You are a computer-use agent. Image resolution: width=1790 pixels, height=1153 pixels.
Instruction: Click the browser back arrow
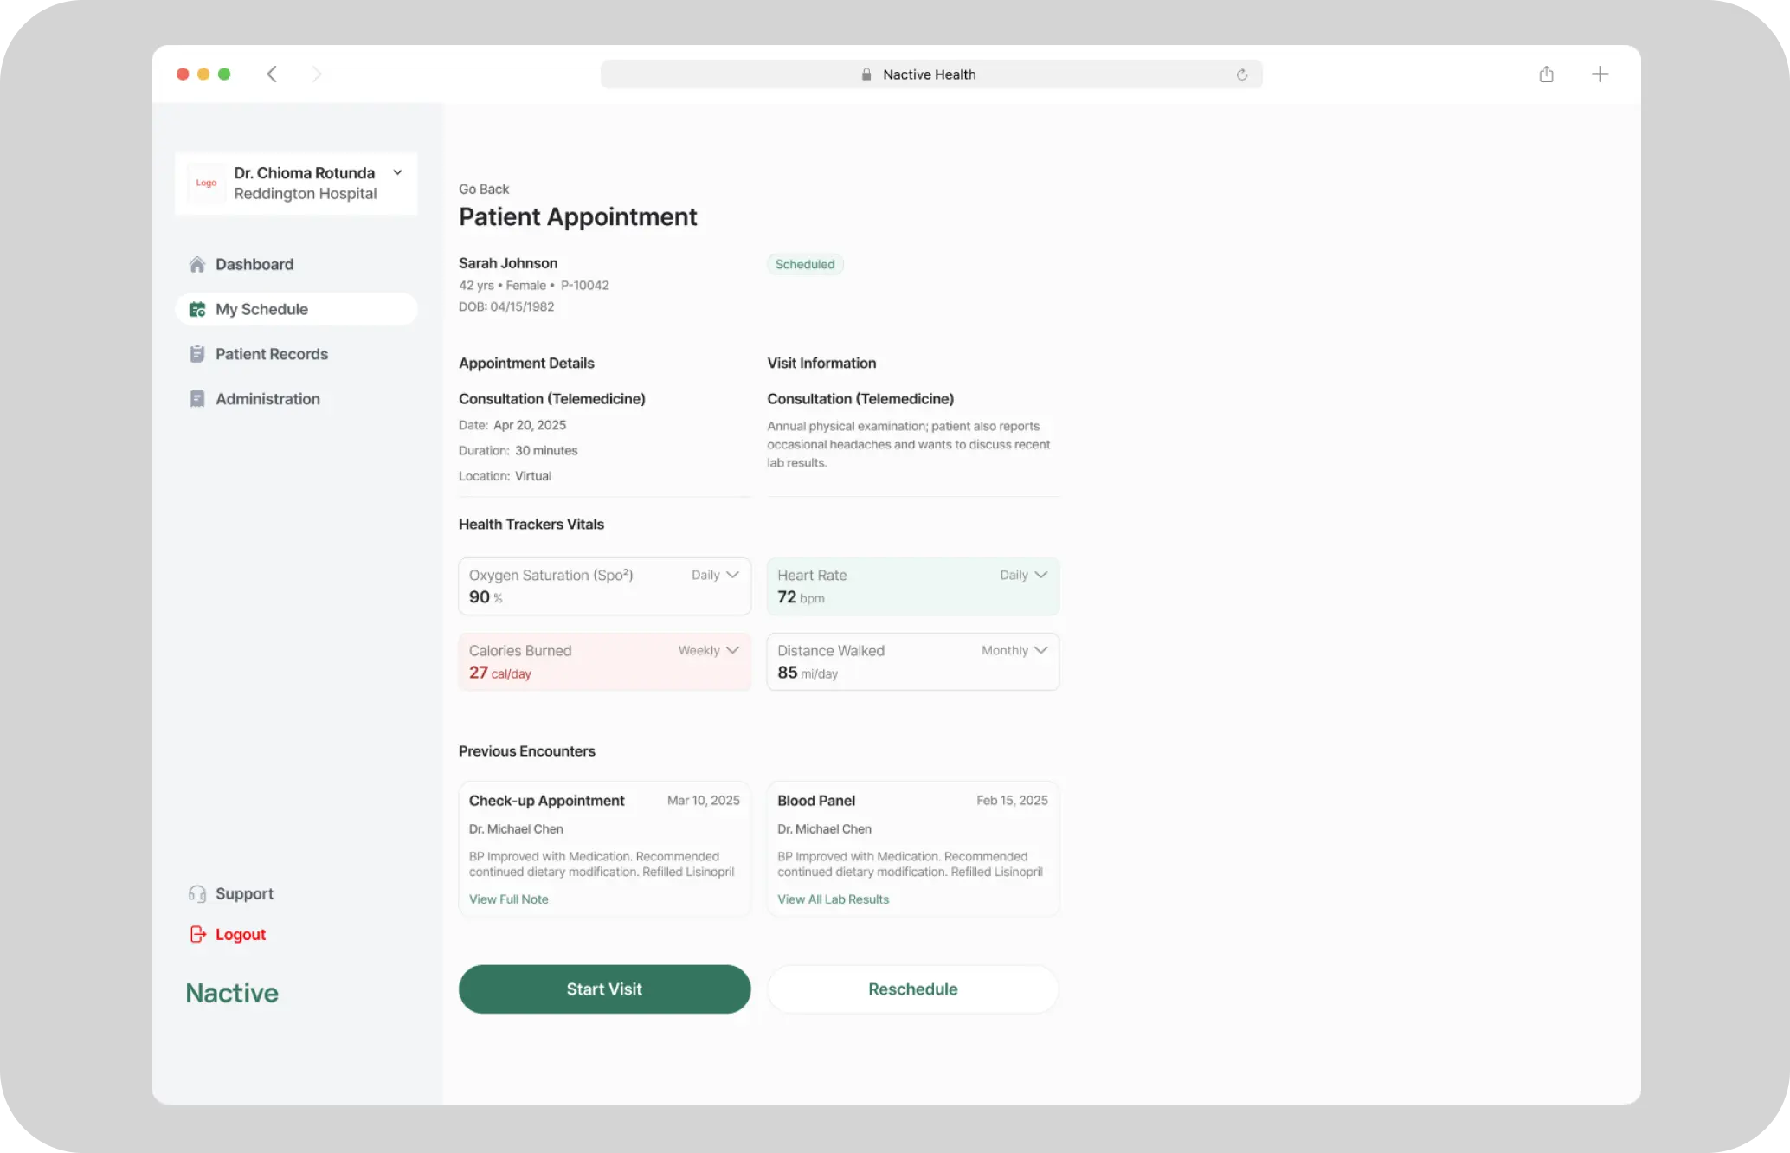pos(272,74)
